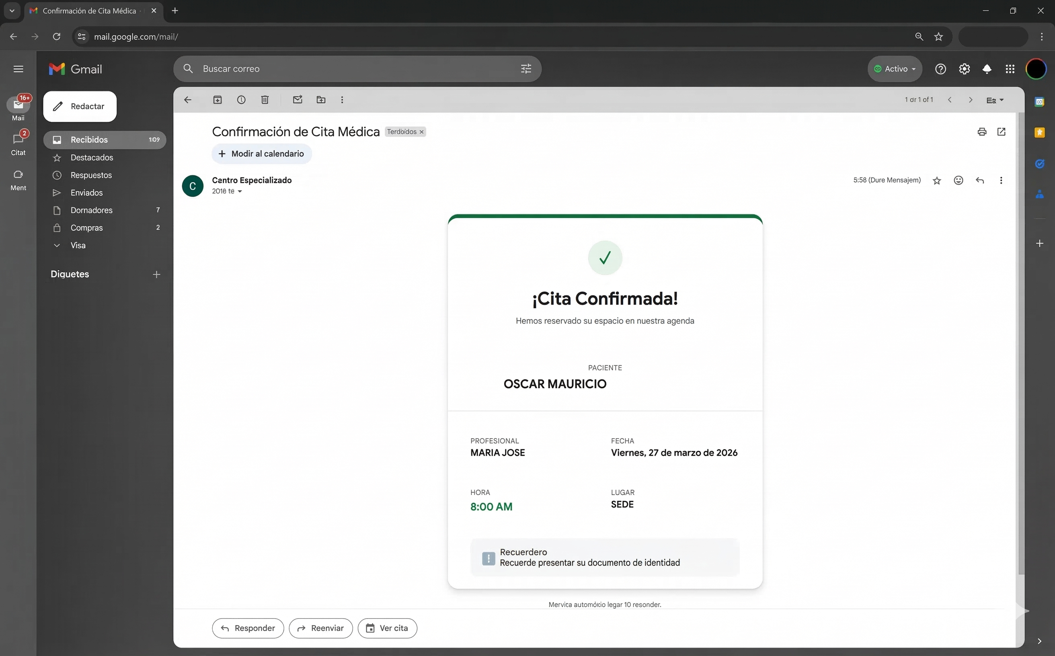Viewport: 1055px width, 656px height.
Task: Add emoji reaction to message
Action: 958,180
